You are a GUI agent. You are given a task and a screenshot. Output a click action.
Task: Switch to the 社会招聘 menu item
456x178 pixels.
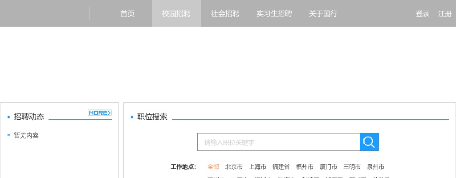coord(225,14)
